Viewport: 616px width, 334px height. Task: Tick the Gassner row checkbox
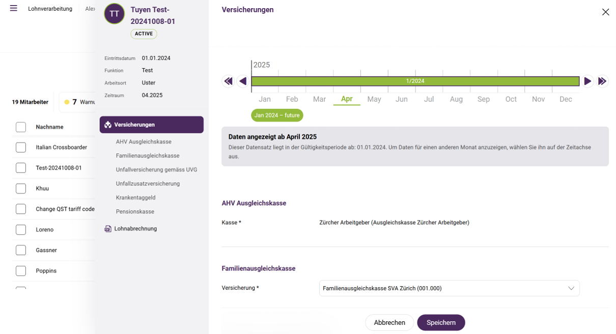[21, 250]
